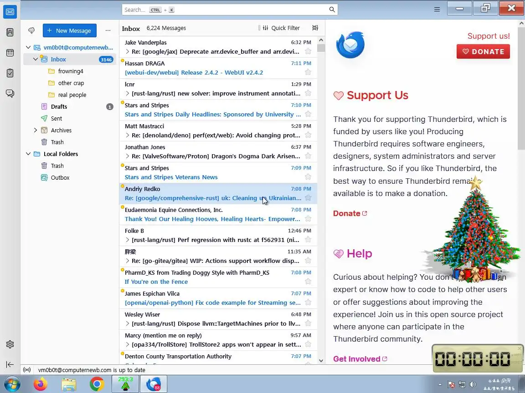
Task: Open Chrome from the taskbar
Action: pyautogui.click(x=97, y=384)
